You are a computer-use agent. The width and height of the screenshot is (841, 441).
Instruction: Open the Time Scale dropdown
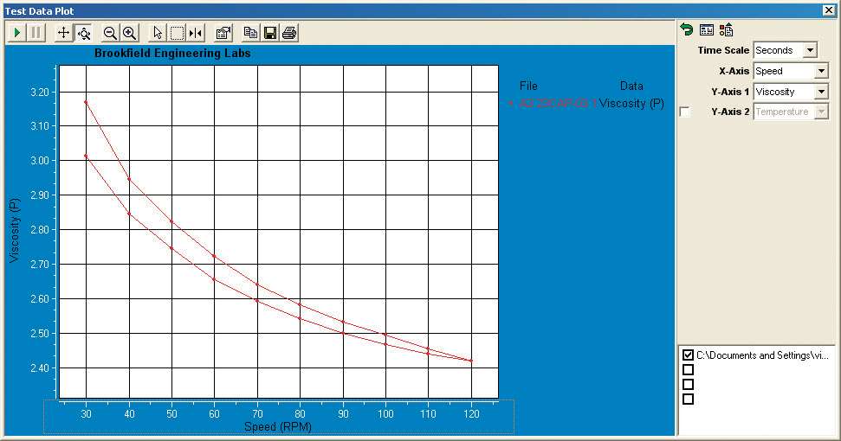810,50
